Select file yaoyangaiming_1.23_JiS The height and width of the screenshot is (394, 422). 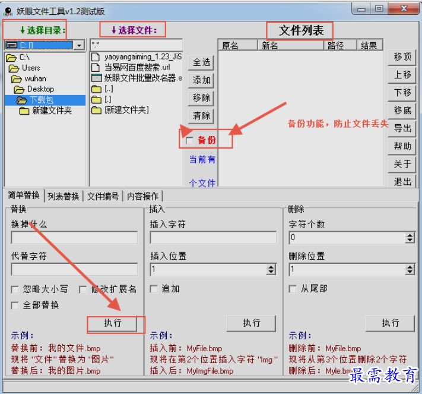tap(137, 57)
